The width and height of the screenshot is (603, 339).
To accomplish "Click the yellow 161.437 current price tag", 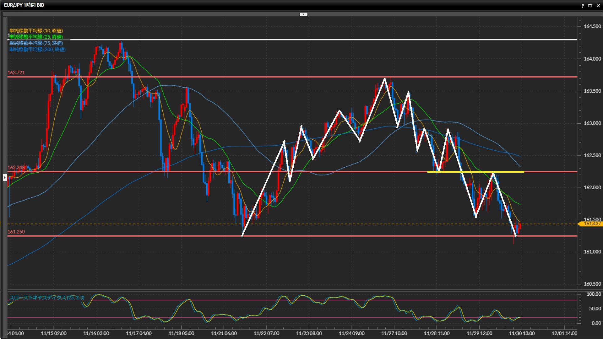I will point(592,224).
